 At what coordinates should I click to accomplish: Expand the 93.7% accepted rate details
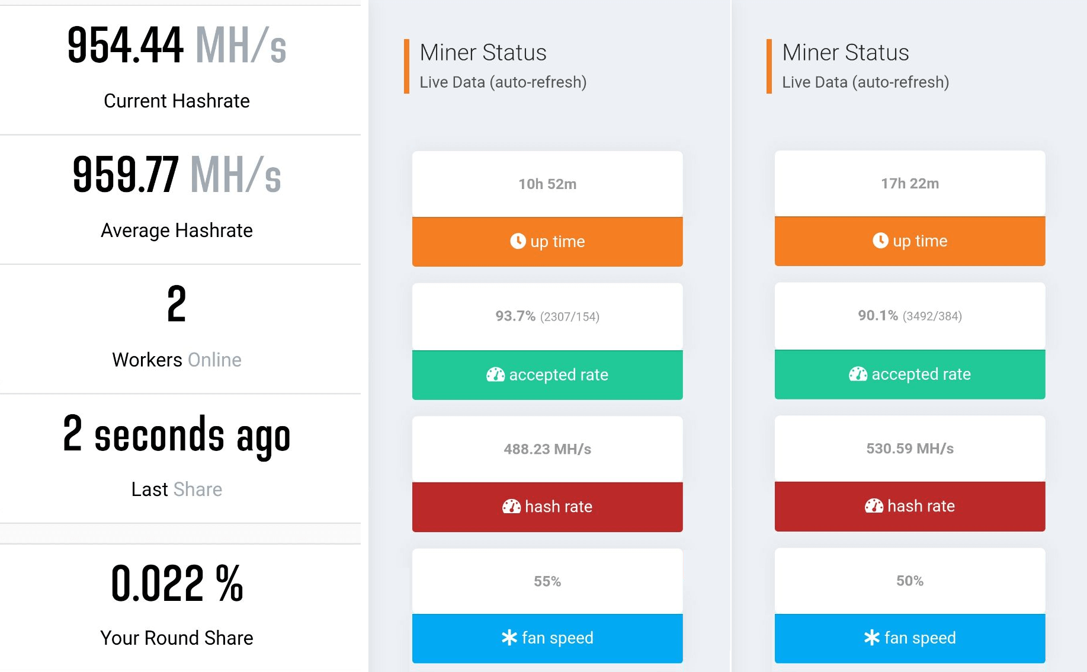(546, 316)
